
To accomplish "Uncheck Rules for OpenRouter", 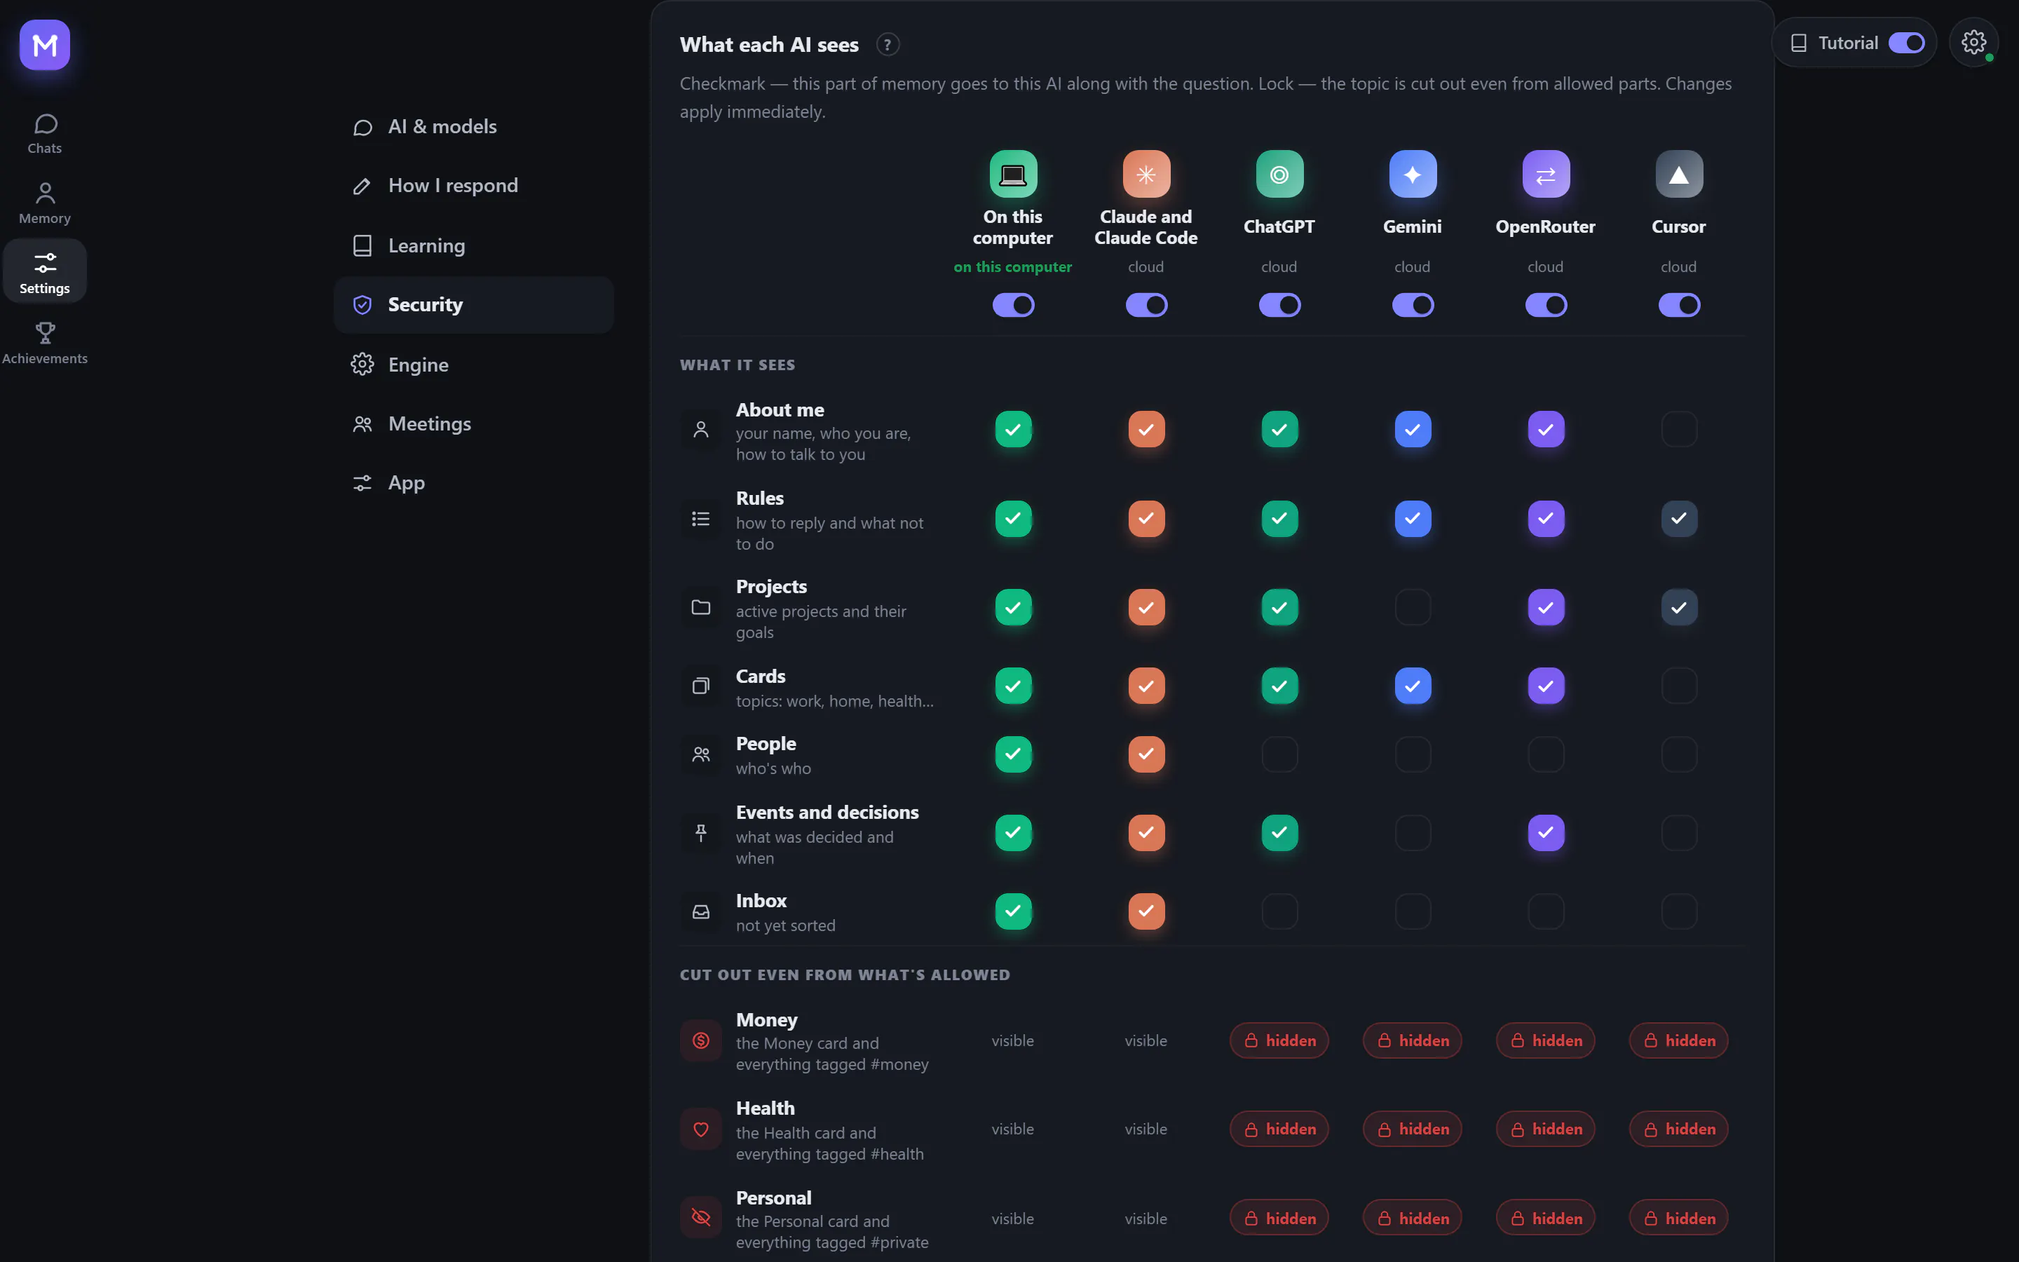I will (1546, 518).
